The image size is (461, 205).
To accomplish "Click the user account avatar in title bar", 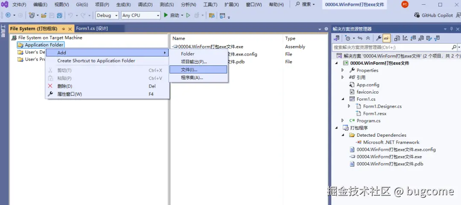I will pos(405,4).
